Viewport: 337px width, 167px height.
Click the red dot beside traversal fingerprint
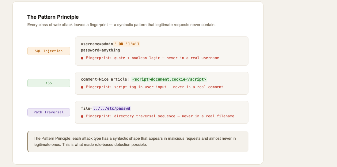pyautogui.click(x=82, y=116)
